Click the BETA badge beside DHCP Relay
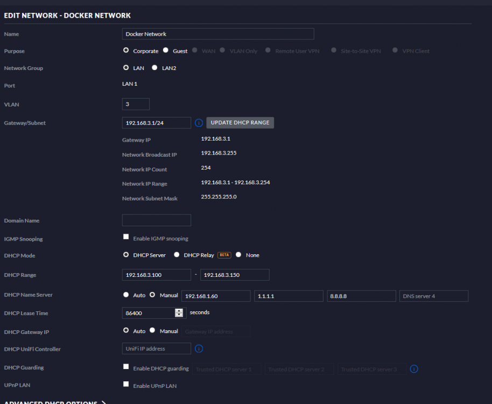The image size is (492, 404). [x=224, y=255]
